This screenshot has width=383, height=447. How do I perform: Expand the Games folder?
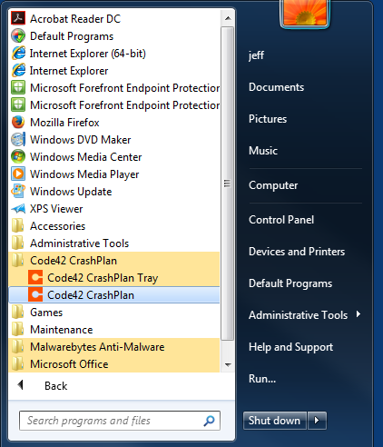[x=114, y=313]
